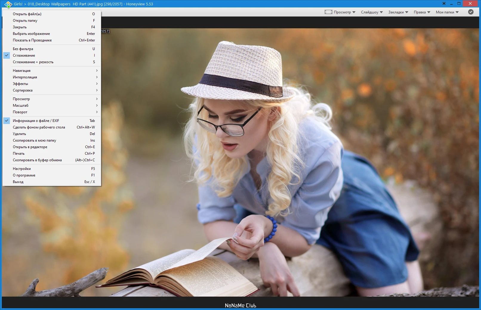This screenshot has height=310, width=481.
Task: Click the frame icon beside Просмотр
Action: click(x=328, y=12)
